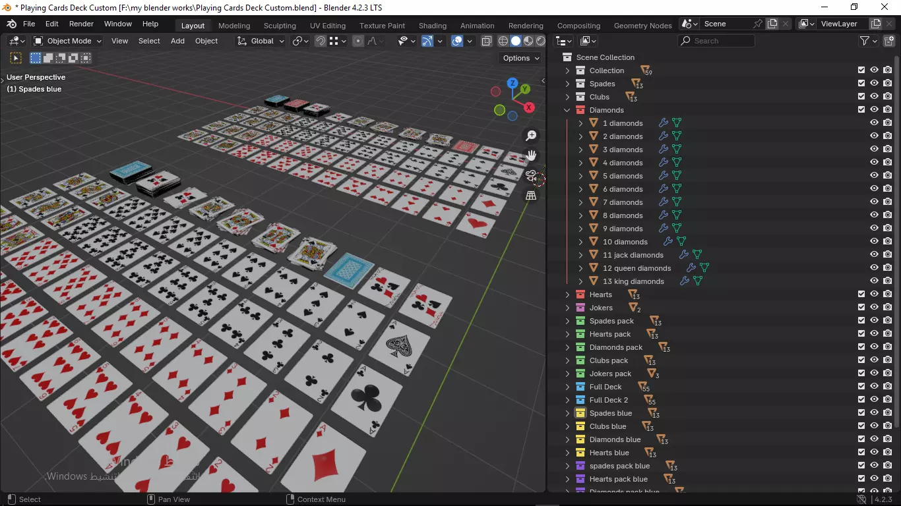Click the pan hand navigation icon
The width and height of the screenshot is (901, 506).
pyautogui.click(x=531, y=155)
